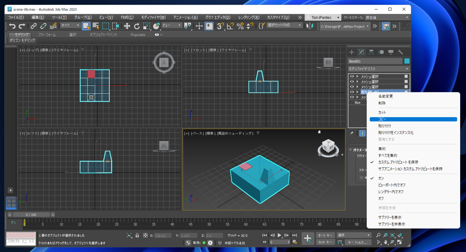This screenshot has width=466, height=252.
Task: Open the key filter 選択 dropdown
Action: (354, 236)
